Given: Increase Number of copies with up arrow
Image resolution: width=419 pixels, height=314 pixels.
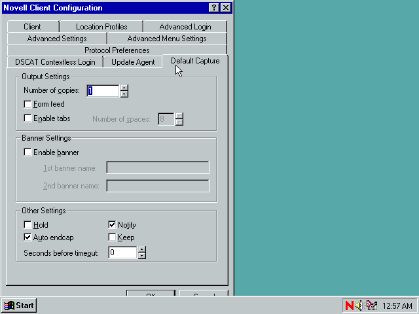Looking at the screenshot, I should pyautogui.click(x=124, y=88).
